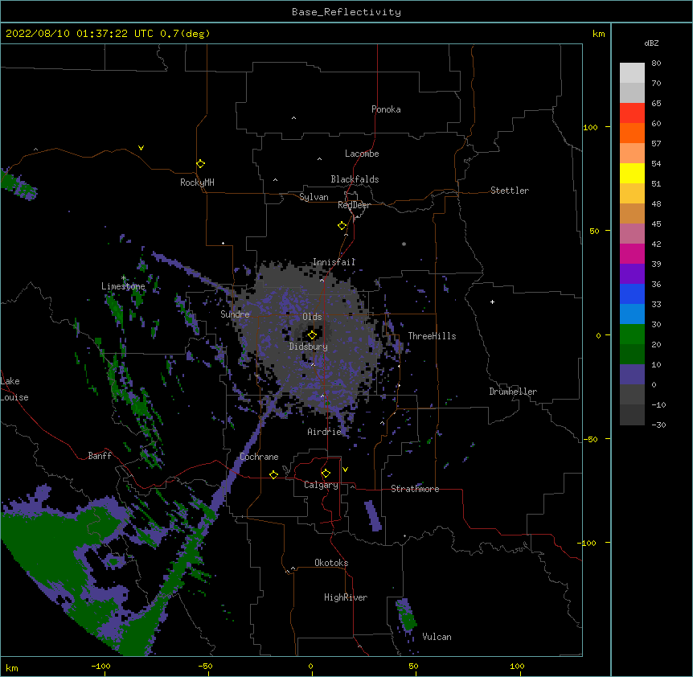Click the RedDeer city label

(354, 205)
